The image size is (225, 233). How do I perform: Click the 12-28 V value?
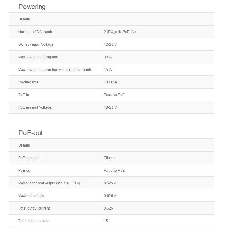pos(110,44)
